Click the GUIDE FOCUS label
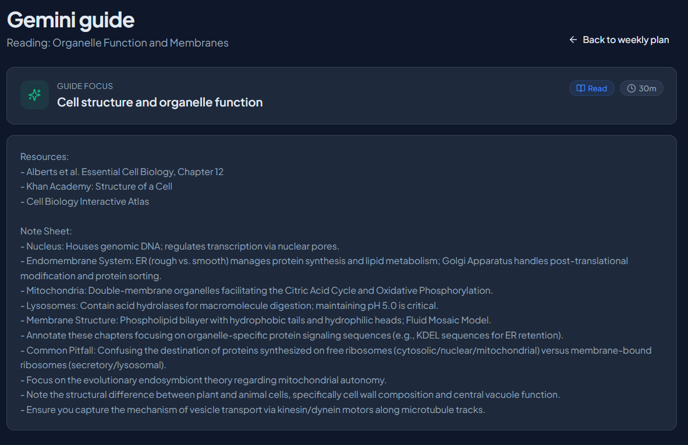Viewport: 688px width, 445px height. click(x=84, y=86)
